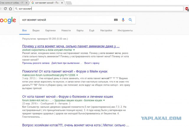
Task: Go to the browser home page icon
Action: [11, 9]
